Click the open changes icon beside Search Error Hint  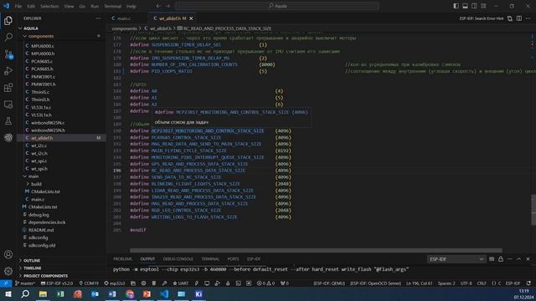(x=510, y=18)
